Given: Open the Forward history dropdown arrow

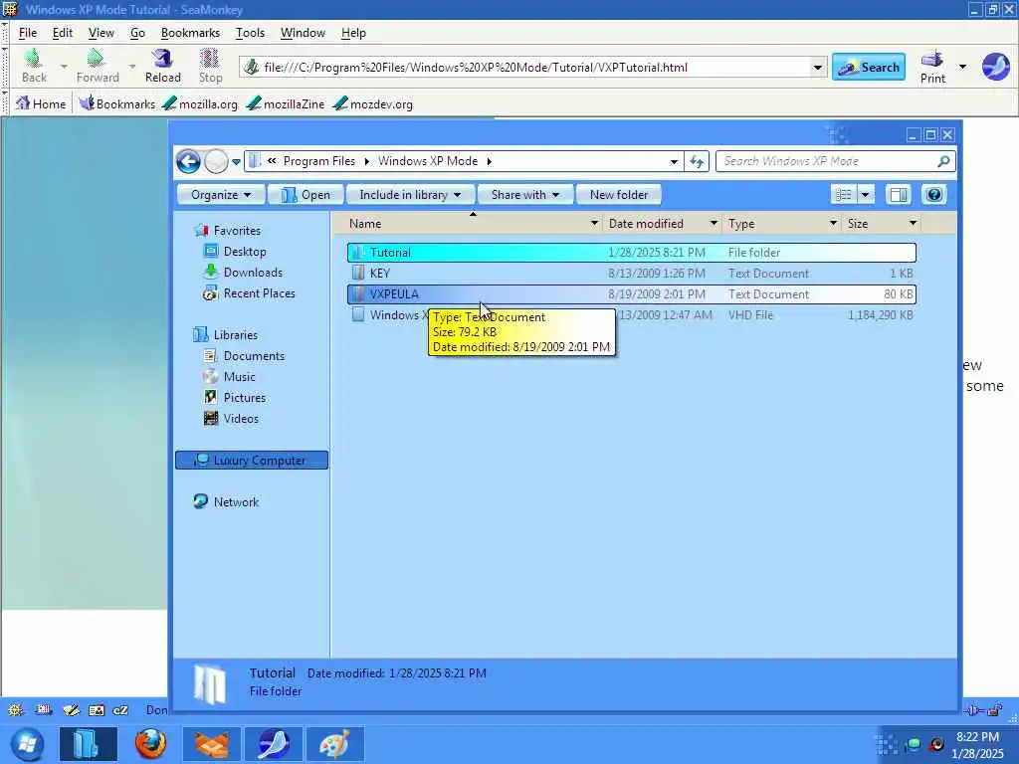Looking at the screenshot, I should [x=132, y=67].
